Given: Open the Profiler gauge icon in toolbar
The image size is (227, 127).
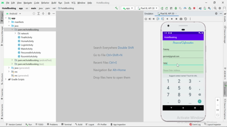Looking at the screenshot, I should [185, 8].
